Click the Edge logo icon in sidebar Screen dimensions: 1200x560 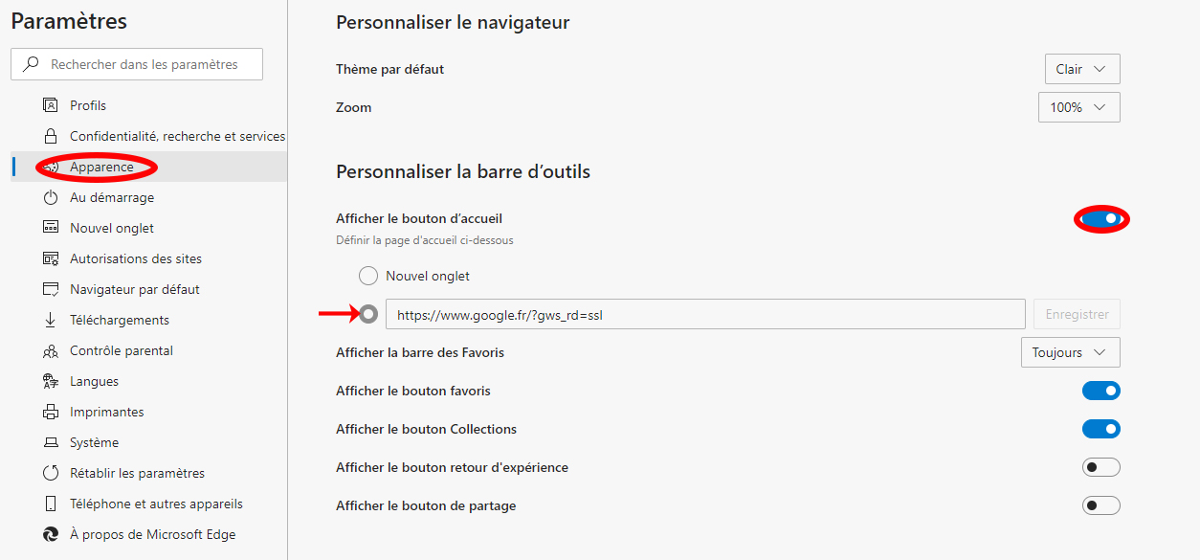(51, 534)
